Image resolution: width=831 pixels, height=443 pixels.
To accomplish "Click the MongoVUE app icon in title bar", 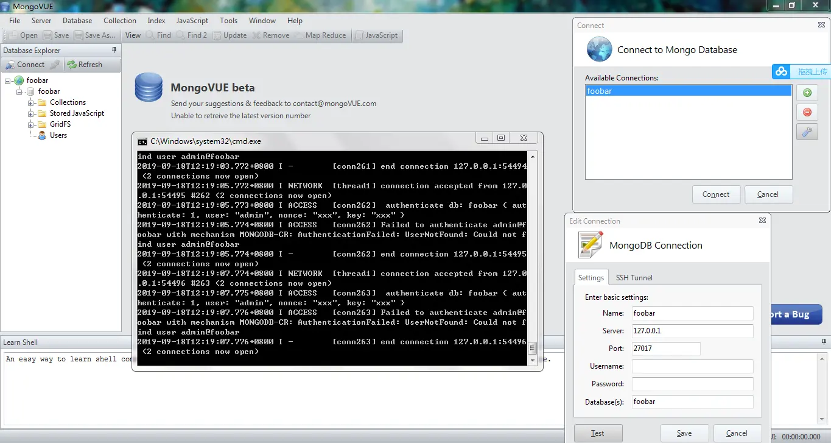I will [x=6, y=7].
